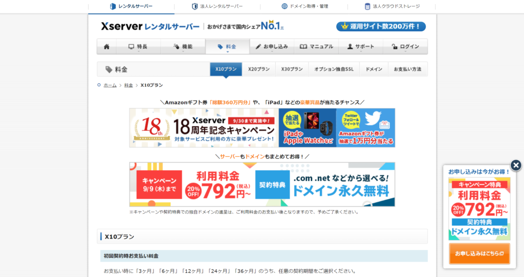Open the 18周年記念キャンペーン banner
Image resolution: width=524 pixels, height=277 pixels.
(x=262, y=127)
